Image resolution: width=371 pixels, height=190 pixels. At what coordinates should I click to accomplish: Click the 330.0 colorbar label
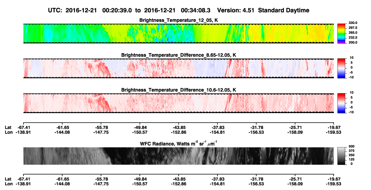[x=352, y=23]
